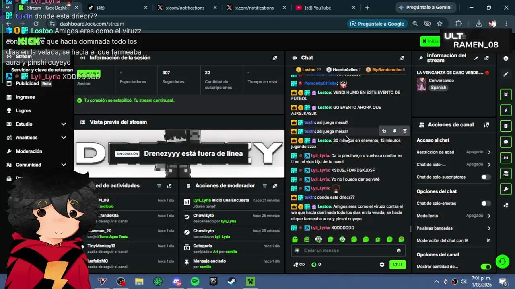Open the green headset support button

[502, 262]
